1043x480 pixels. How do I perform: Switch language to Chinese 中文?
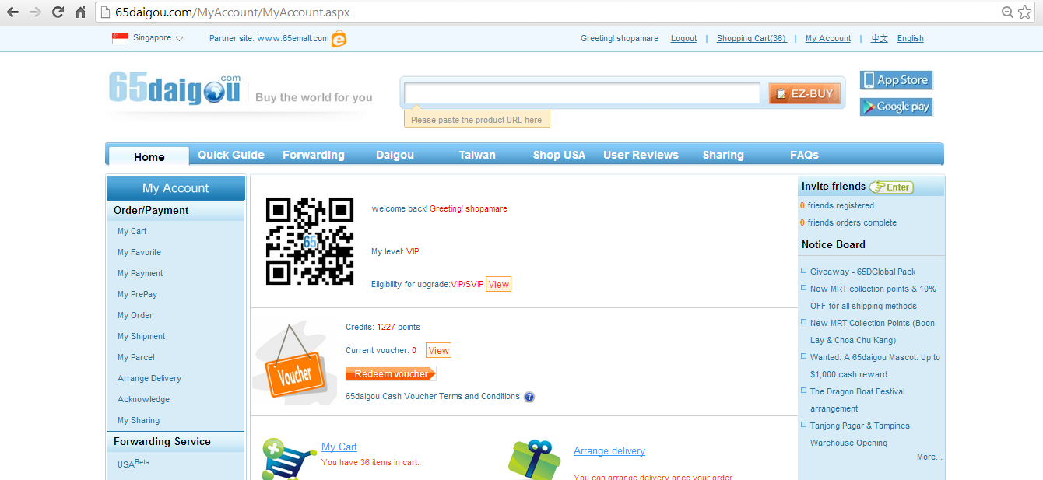pos(880,38)
